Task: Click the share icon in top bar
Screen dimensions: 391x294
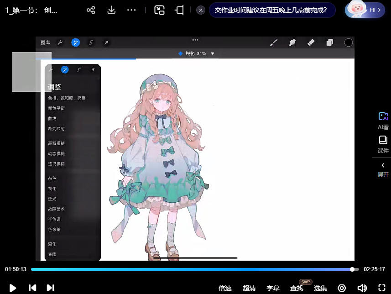Action: [x=91, y=10]
